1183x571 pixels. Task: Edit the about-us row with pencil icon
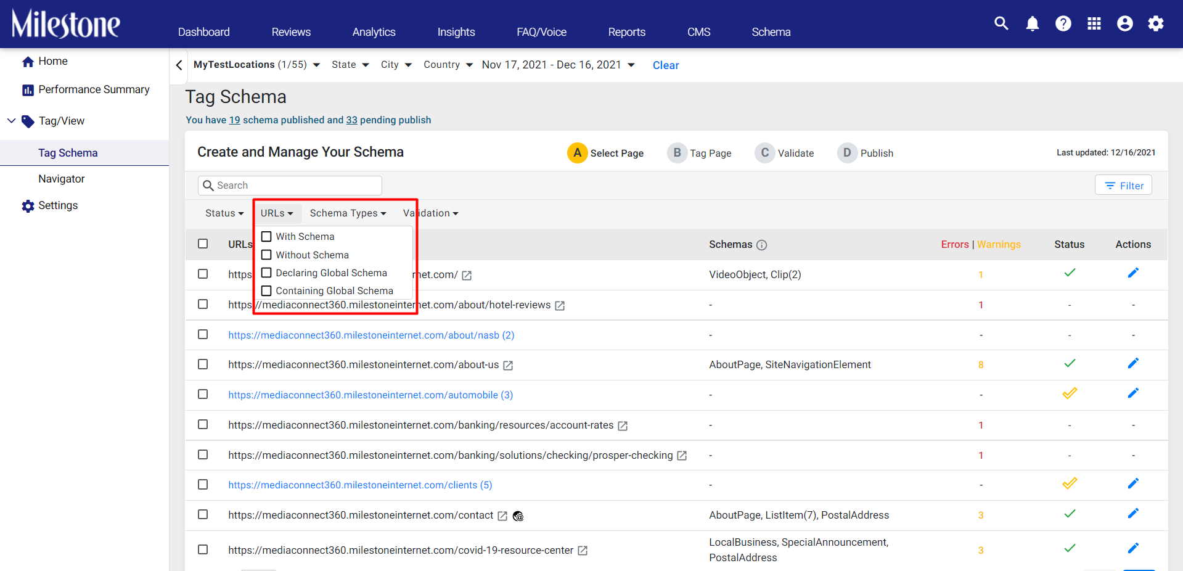[x=1133, y=363]
